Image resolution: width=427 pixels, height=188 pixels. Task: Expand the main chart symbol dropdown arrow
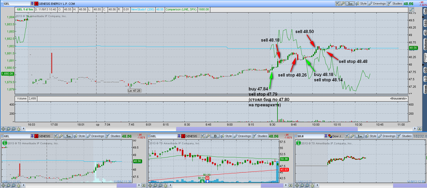point(32,4)
